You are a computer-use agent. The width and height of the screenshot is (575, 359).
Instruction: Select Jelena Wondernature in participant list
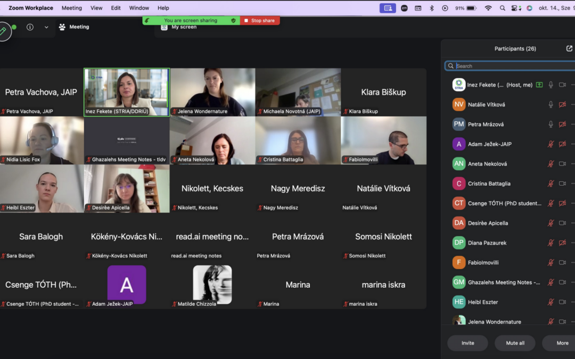[510, 321]
